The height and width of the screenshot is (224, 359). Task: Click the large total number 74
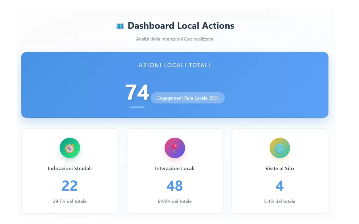[x=137, y=92]
